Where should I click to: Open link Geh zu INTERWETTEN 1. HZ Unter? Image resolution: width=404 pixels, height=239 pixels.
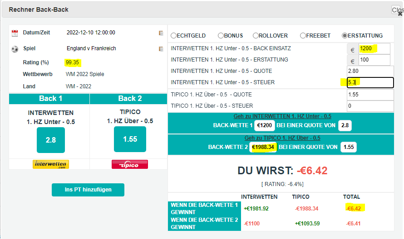(x=282, y=116)
